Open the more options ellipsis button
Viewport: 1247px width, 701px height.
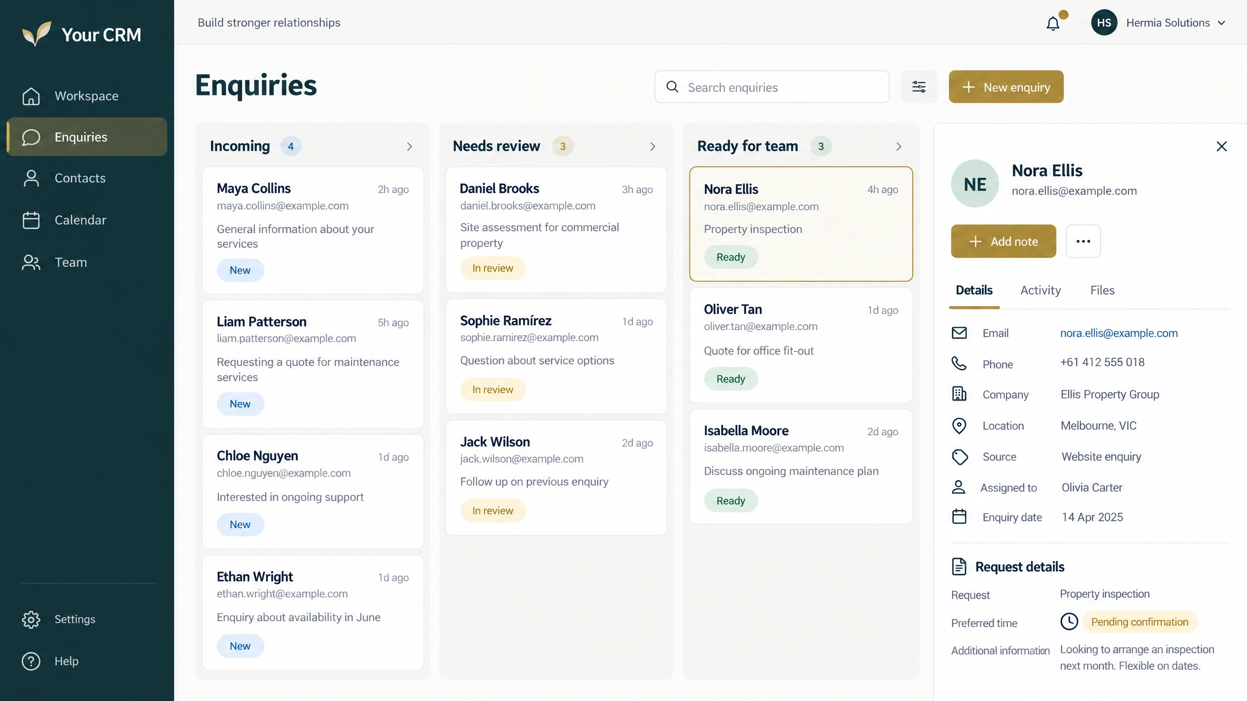pyautogui.click(x=1083, y=241)
